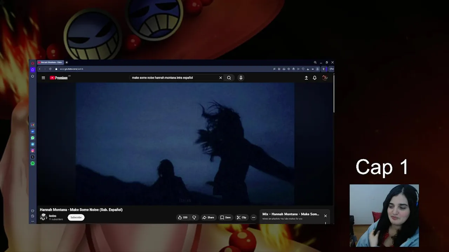This screenshot has width=449, height=252.
Task: Open Mix - Hannah Montana playlist title
Action: click(x=291, y=214)
